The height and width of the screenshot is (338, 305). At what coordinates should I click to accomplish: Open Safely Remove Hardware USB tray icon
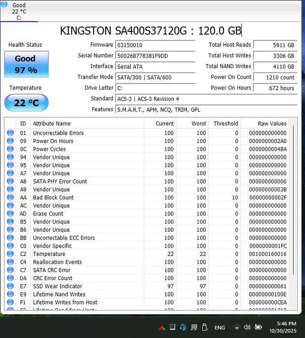(x=205, y=327)
